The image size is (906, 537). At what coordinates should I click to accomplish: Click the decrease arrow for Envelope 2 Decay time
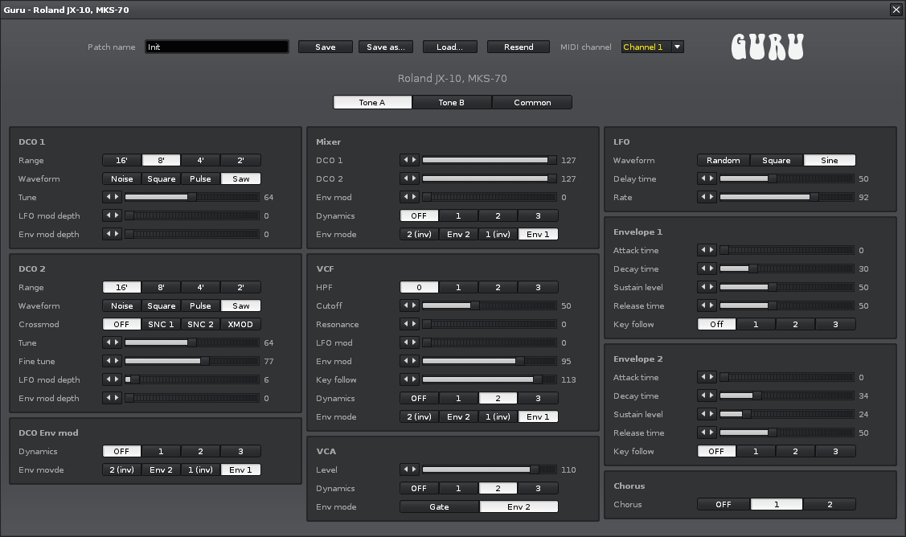tap(703, 396)
